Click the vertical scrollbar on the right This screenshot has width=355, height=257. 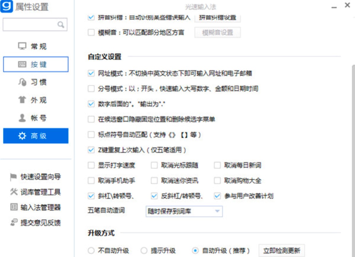coord(353,160)
